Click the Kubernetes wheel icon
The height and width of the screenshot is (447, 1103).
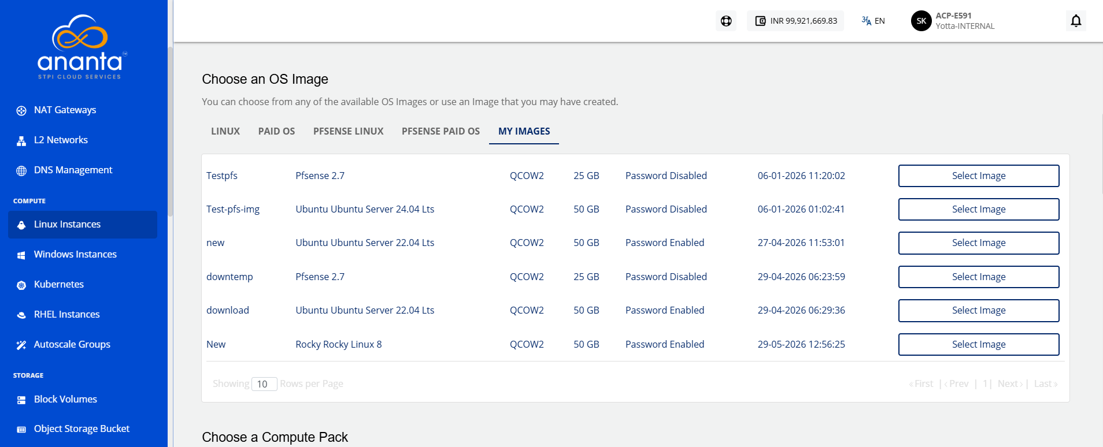21,285
